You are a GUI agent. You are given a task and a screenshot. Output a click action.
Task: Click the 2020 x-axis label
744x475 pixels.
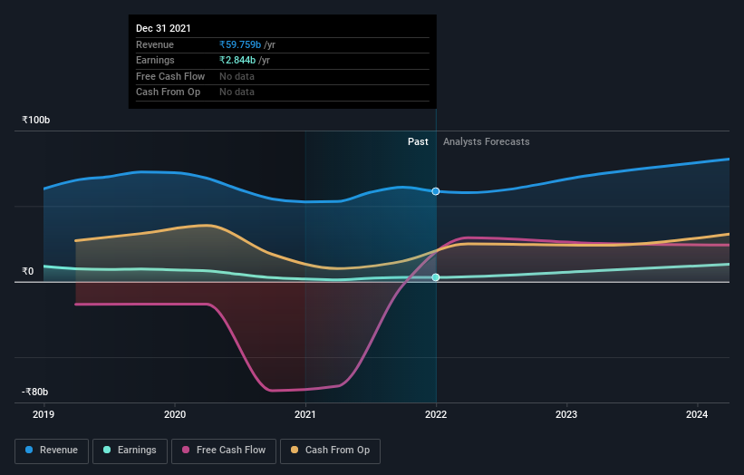point(175,414)
